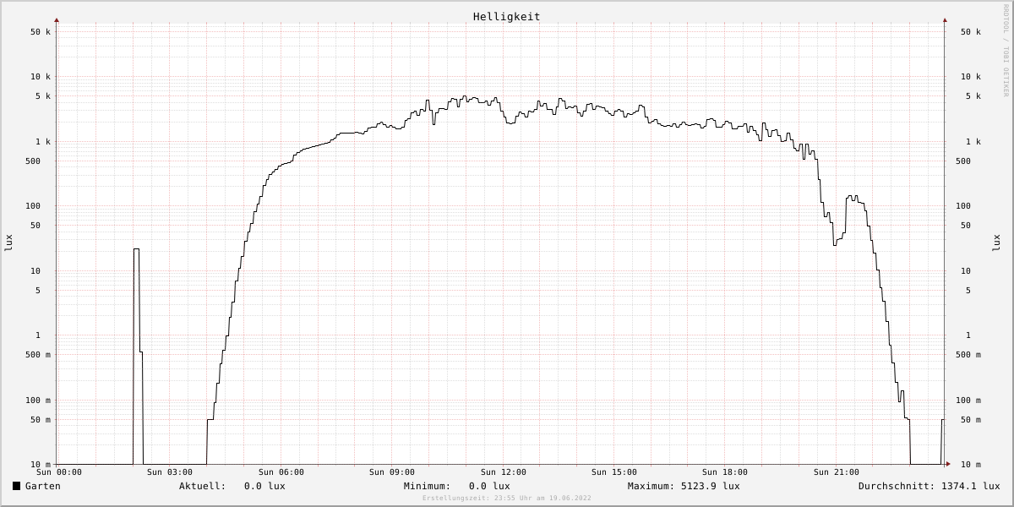Select the "10 k" label on right axis
Viewport: 1014px width, 507px height.
pos(971,77)
